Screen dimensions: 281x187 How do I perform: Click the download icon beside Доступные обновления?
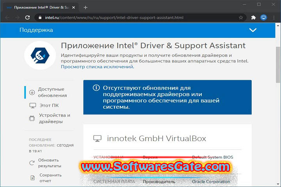tap(32, 92)
